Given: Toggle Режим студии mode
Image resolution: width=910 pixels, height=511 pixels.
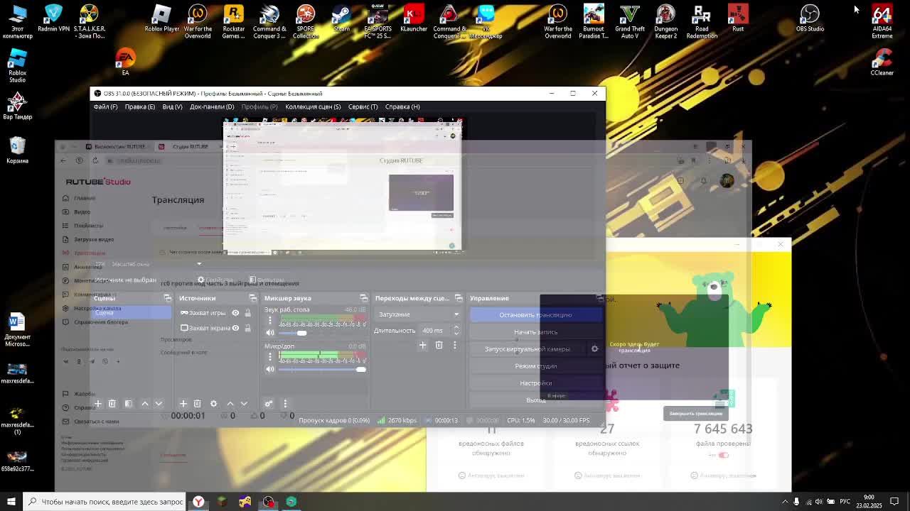Looking at the screenshot, I should [536, 366].
